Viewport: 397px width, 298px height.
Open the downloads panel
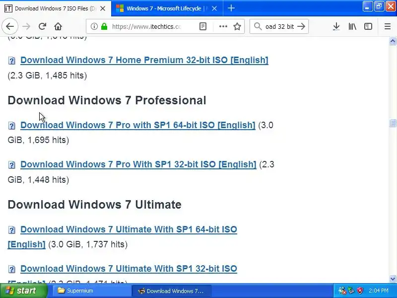coord(336,26)
